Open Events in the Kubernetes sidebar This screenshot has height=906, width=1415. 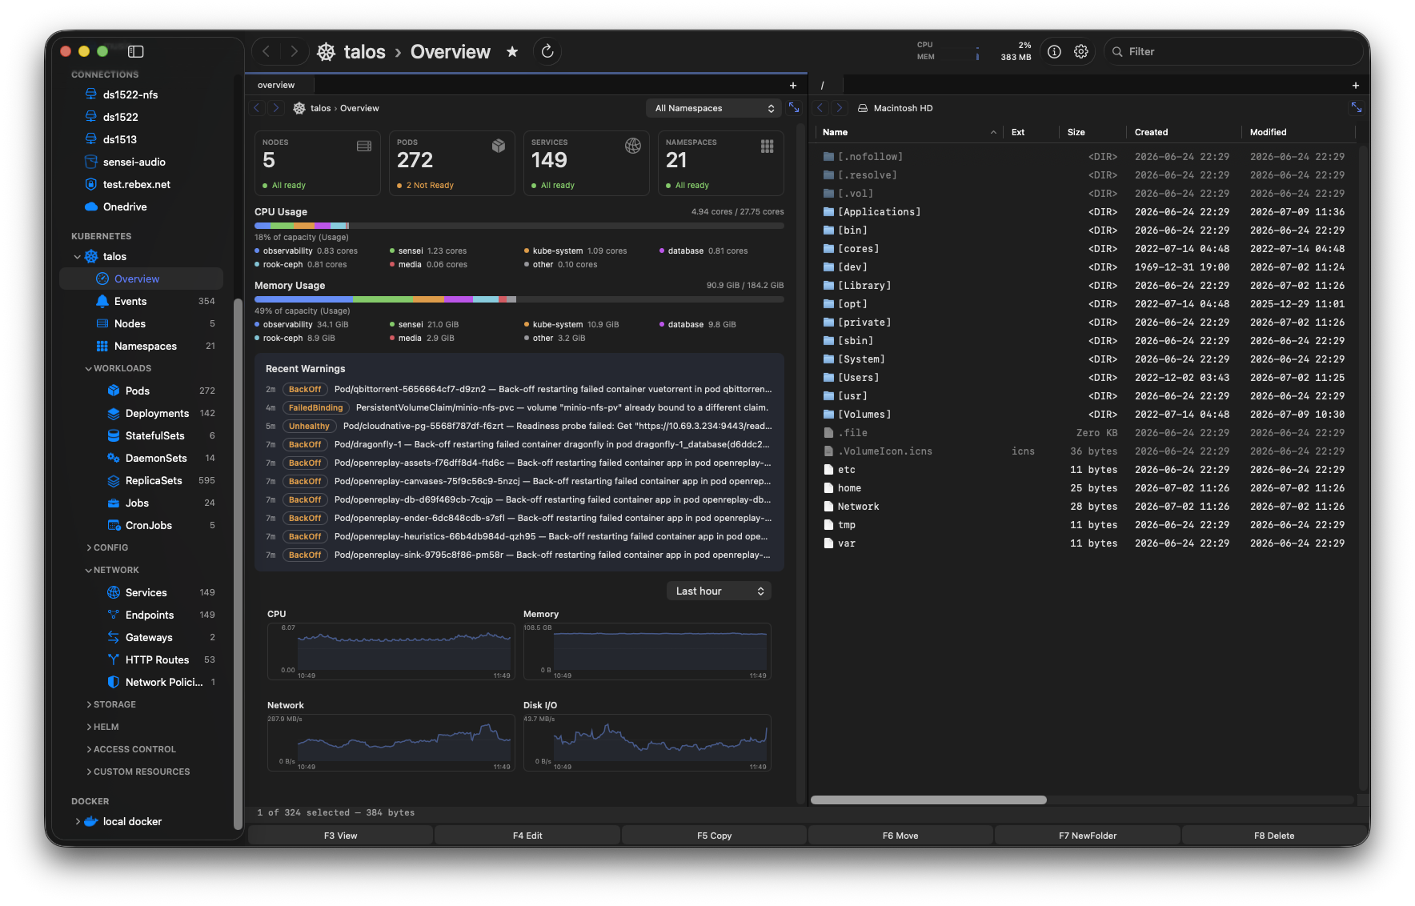click(142, 301)
